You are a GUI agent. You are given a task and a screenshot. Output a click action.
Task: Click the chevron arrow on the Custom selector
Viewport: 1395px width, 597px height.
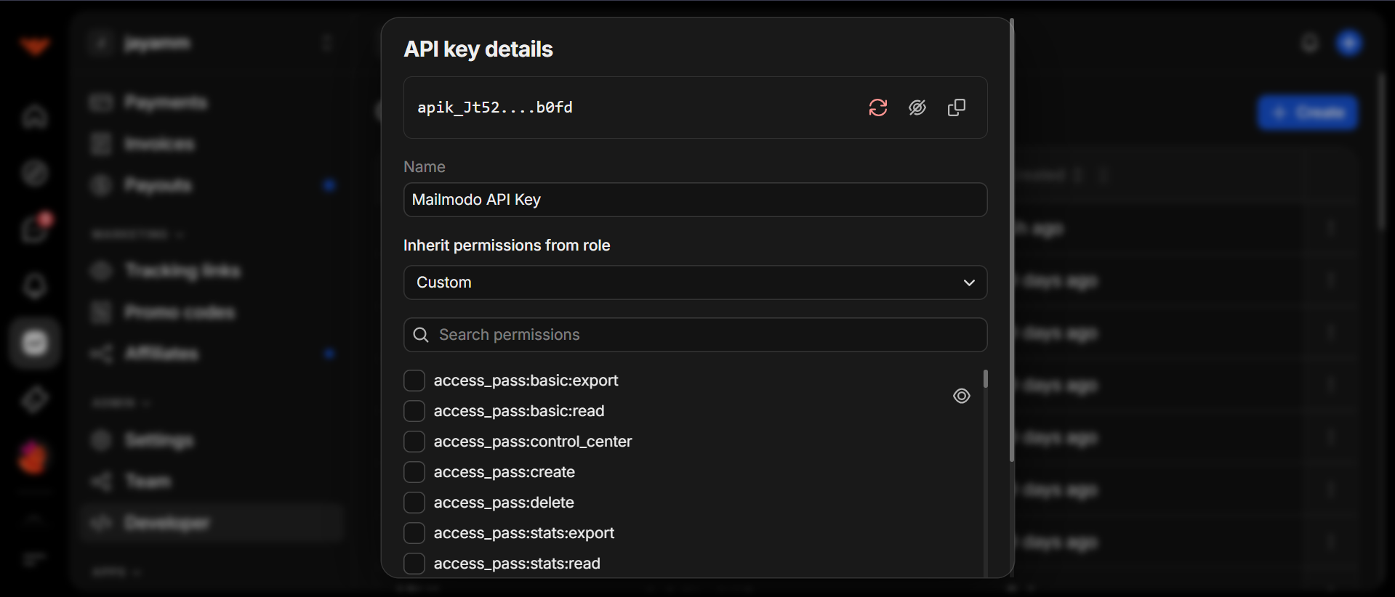tap(968, 283)
